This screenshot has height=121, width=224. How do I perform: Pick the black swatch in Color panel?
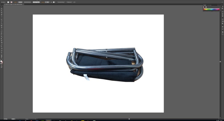[205, 7]
